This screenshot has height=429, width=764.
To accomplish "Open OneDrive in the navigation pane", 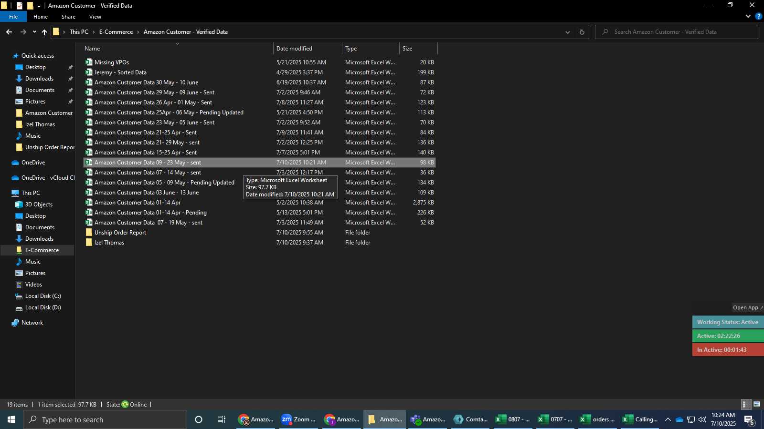I will coord(33,163).
